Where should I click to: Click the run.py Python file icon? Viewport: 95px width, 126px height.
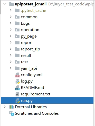pos(17,101)
